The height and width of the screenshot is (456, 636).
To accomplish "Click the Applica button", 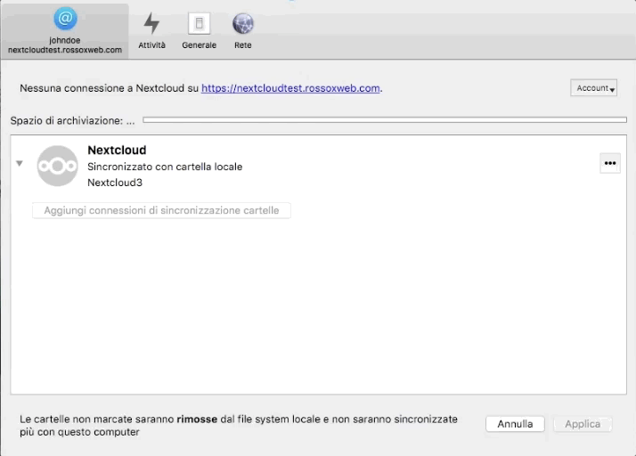I will (x=583, y=424).
